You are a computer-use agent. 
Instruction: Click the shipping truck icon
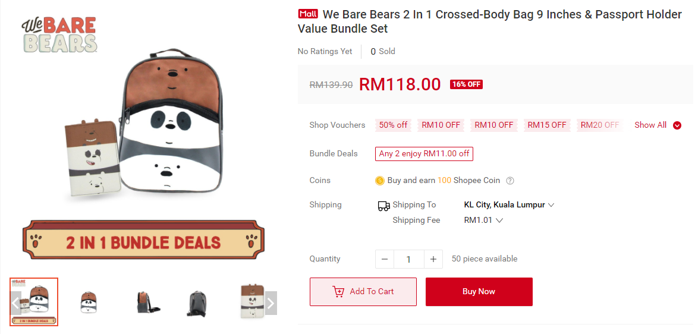point(383,206)
